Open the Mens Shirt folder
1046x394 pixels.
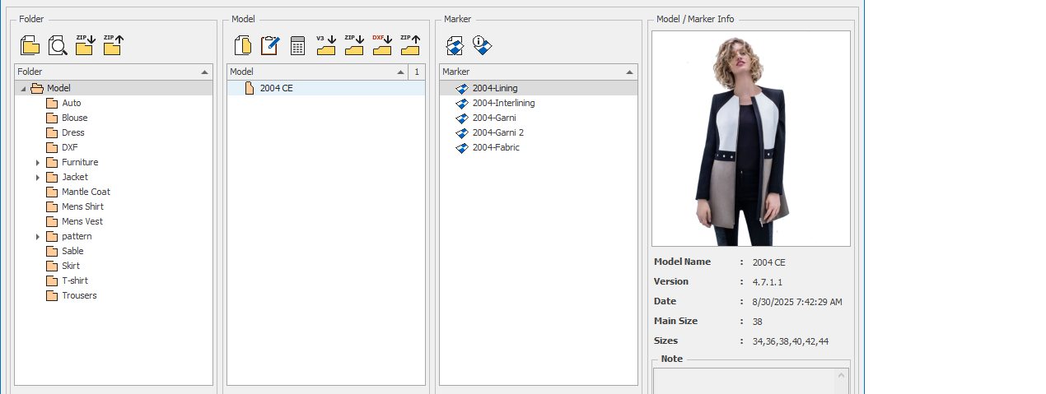(x=82, y=206)
